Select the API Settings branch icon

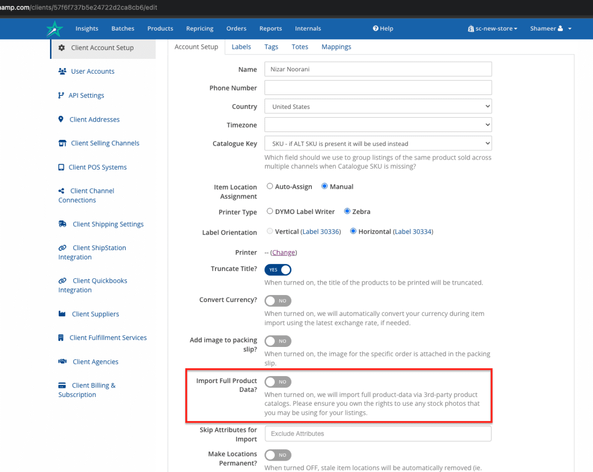(62, 95)
